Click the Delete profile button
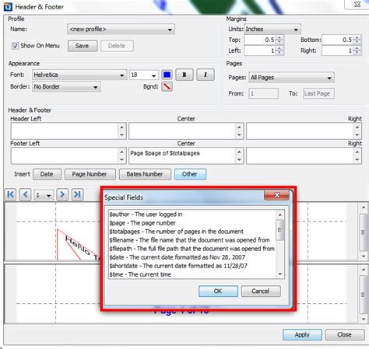The height and width of the screenshot is (349, 369). coord(117,46)
